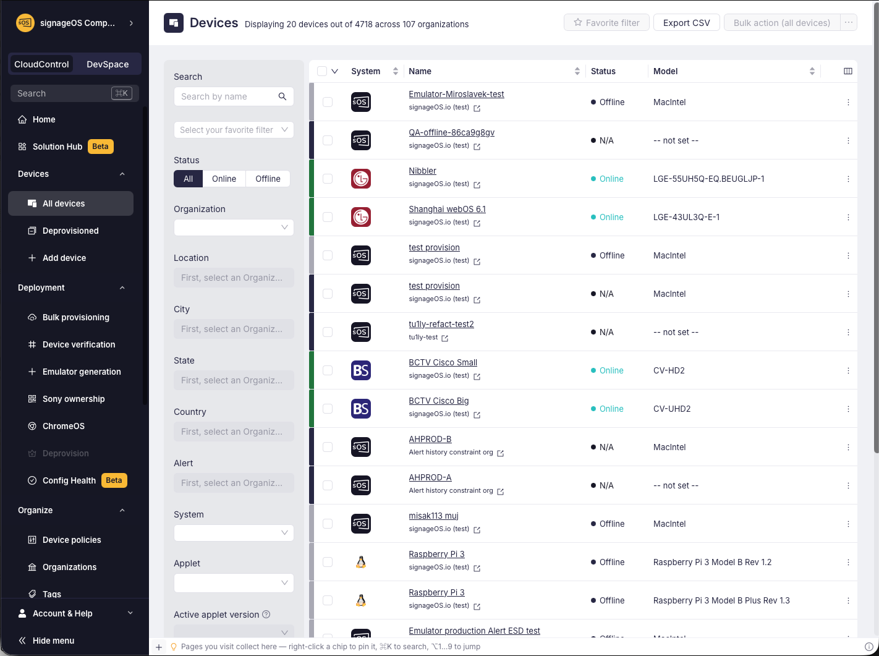Filter status to Online

(224, 179)
